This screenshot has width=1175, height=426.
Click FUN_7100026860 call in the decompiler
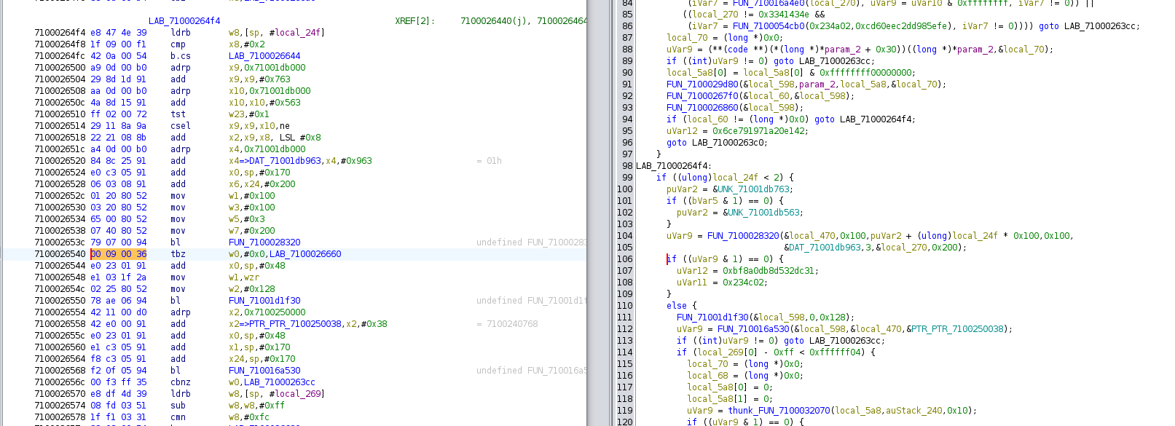(x=702, y=108)
